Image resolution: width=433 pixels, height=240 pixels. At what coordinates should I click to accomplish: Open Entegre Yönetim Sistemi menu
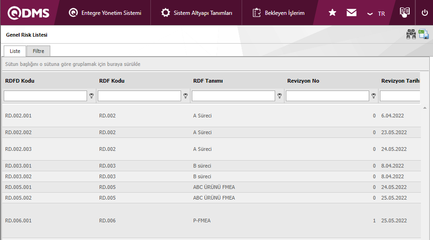[x=105, y=13]
